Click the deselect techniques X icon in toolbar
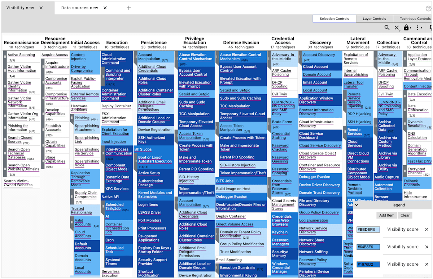Viewport: 433px width, 279px height. (x=397, y=28)
